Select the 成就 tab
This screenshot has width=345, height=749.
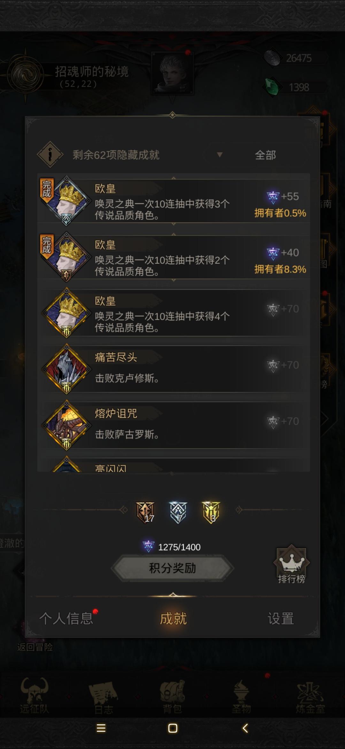pos(173,618)
